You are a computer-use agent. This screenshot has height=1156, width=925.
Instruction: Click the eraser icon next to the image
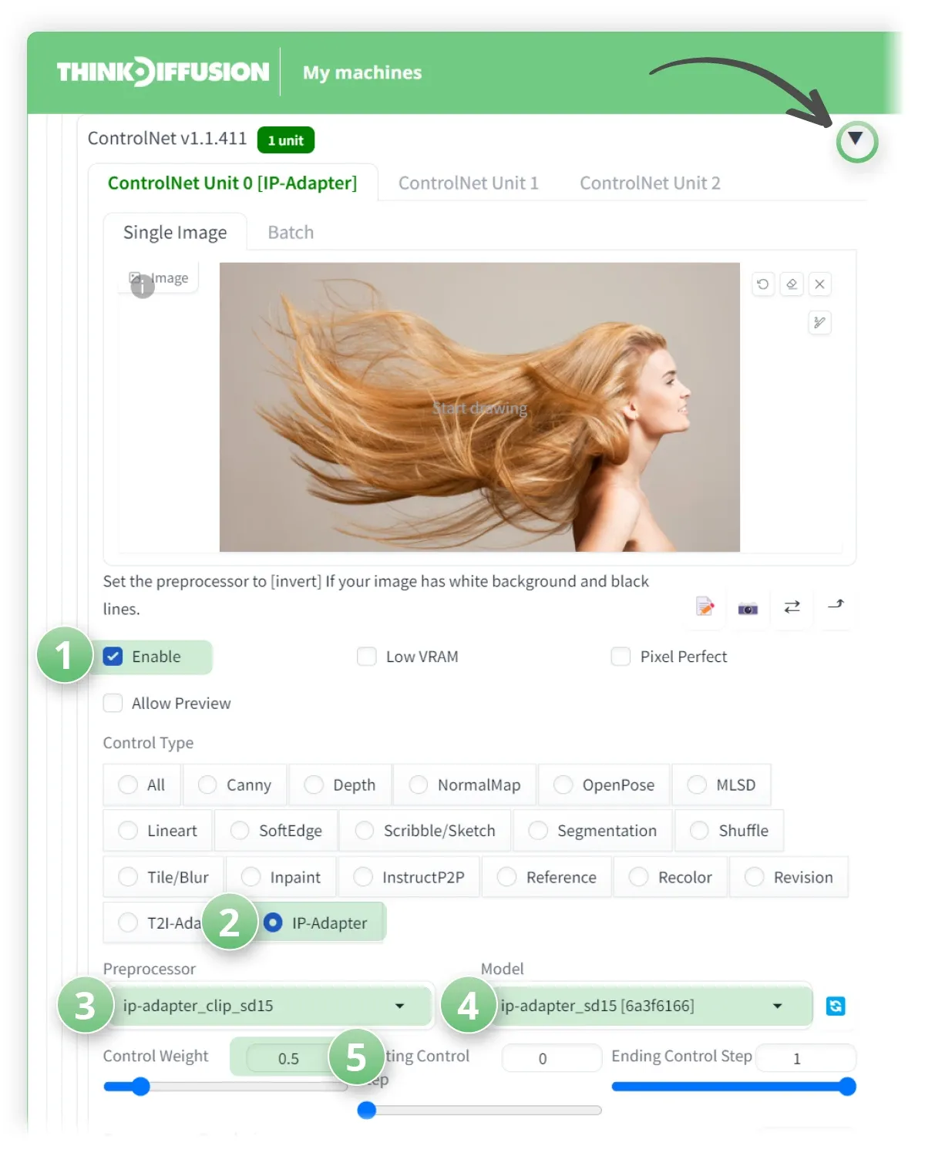click(x=792, y=284)
